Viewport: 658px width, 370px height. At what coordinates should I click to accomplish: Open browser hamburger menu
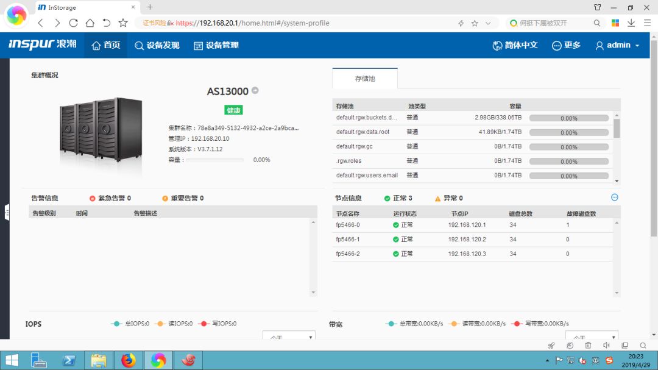click(x=647, y=23)
